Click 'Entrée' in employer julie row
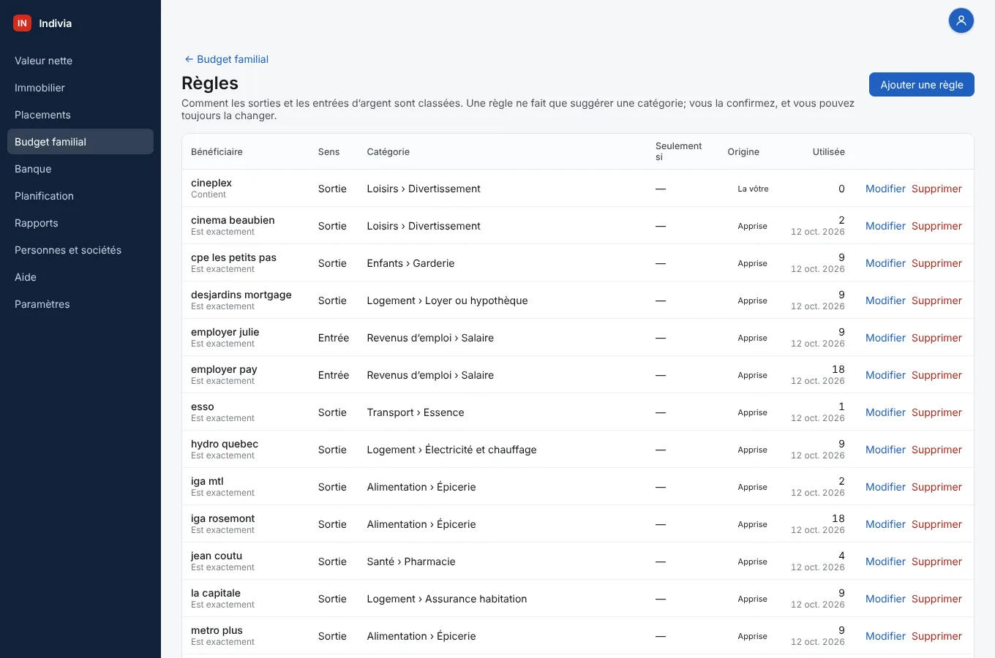 [x=334, y=338]
